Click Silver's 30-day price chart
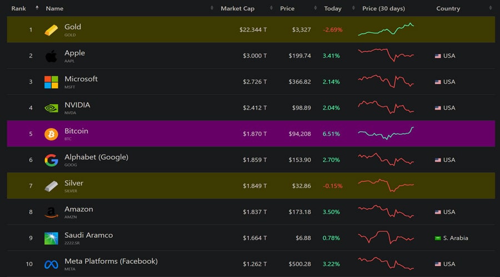 click(386, 186)
